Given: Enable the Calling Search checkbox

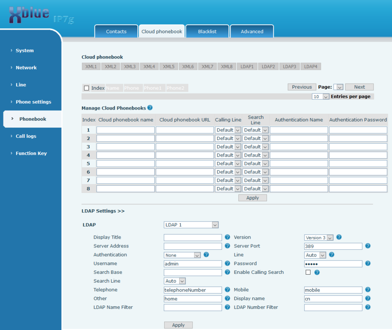Looking at the screenshot, I should tap(308, 272).
